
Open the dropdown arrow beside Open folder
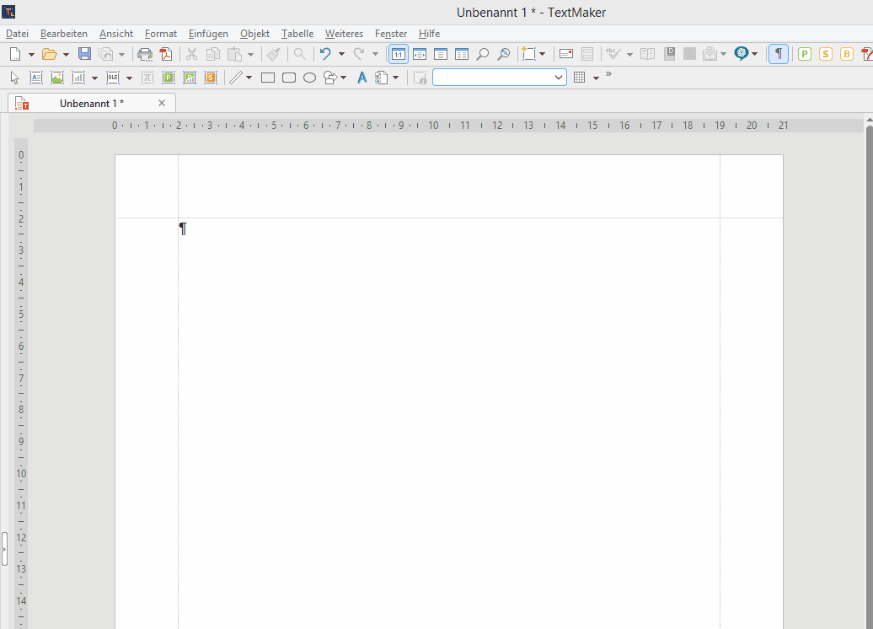[x=66, y=54]
